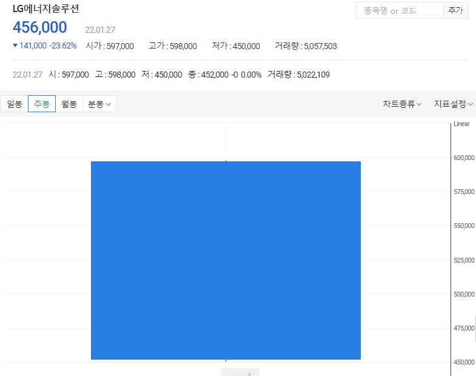Click the header date 22.01.27 beside price

(100, 30)
